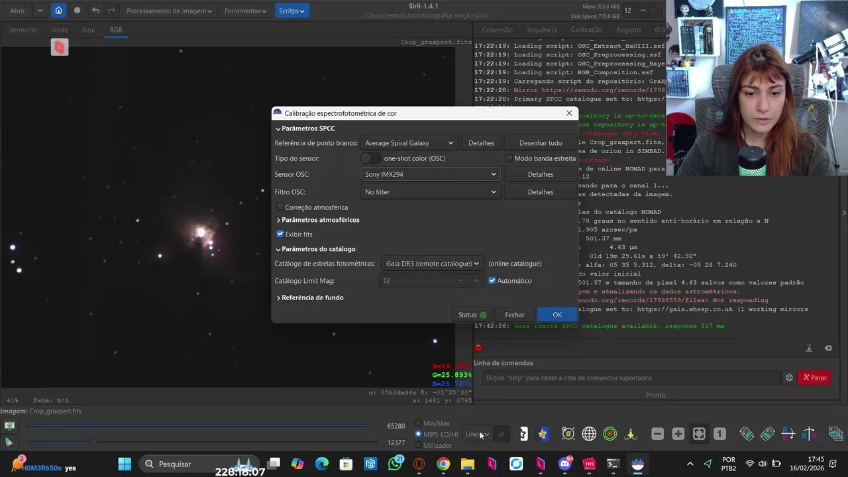Open Google Chrome from the taskbar
848x477 pixels.
443,464
